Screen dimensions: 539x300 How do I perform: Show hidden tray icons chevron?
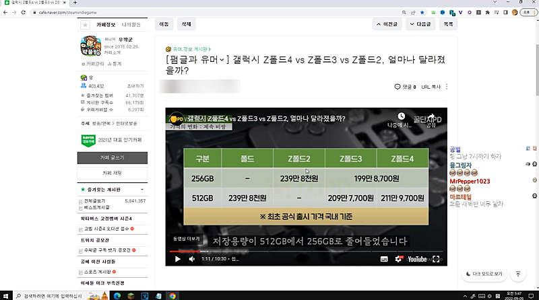tap(465, 296)
